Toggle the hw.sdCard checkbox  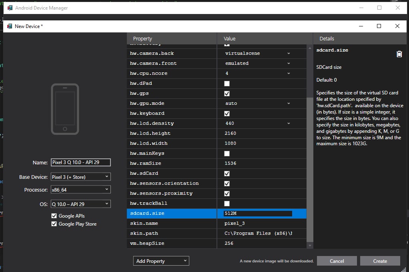tap(227, 174)
